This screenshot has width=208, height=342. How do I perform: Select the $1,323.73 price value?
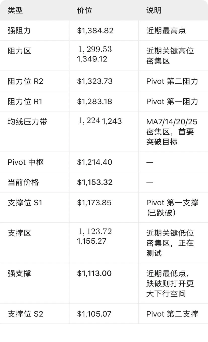[95, 81]
